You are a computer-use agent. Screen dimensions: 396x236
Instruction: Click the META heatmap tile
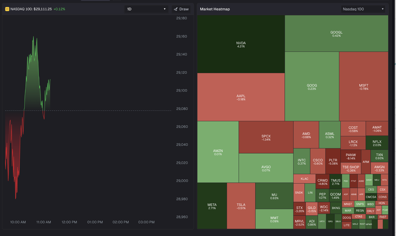pos(212,206)
